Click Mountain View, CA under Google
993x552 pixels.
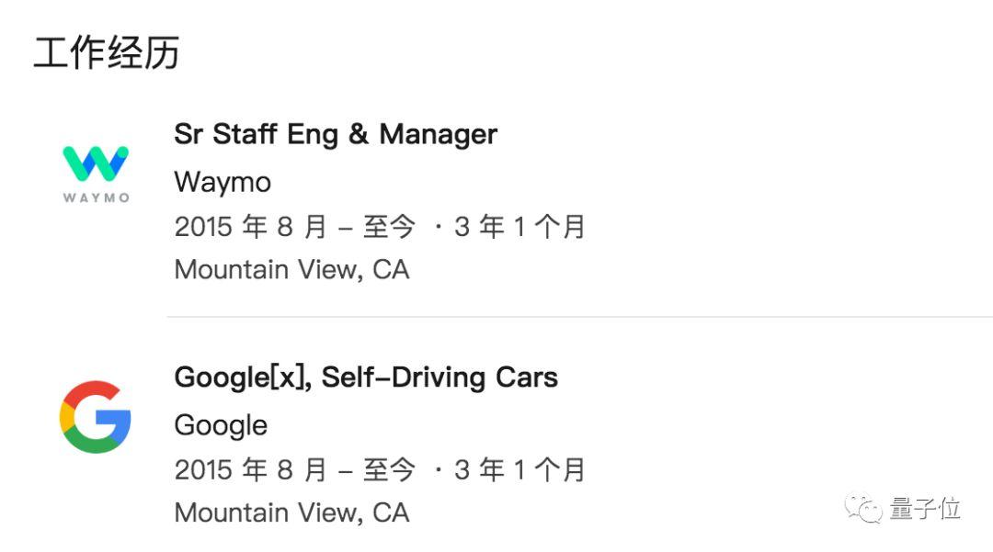tap(291, 513)
